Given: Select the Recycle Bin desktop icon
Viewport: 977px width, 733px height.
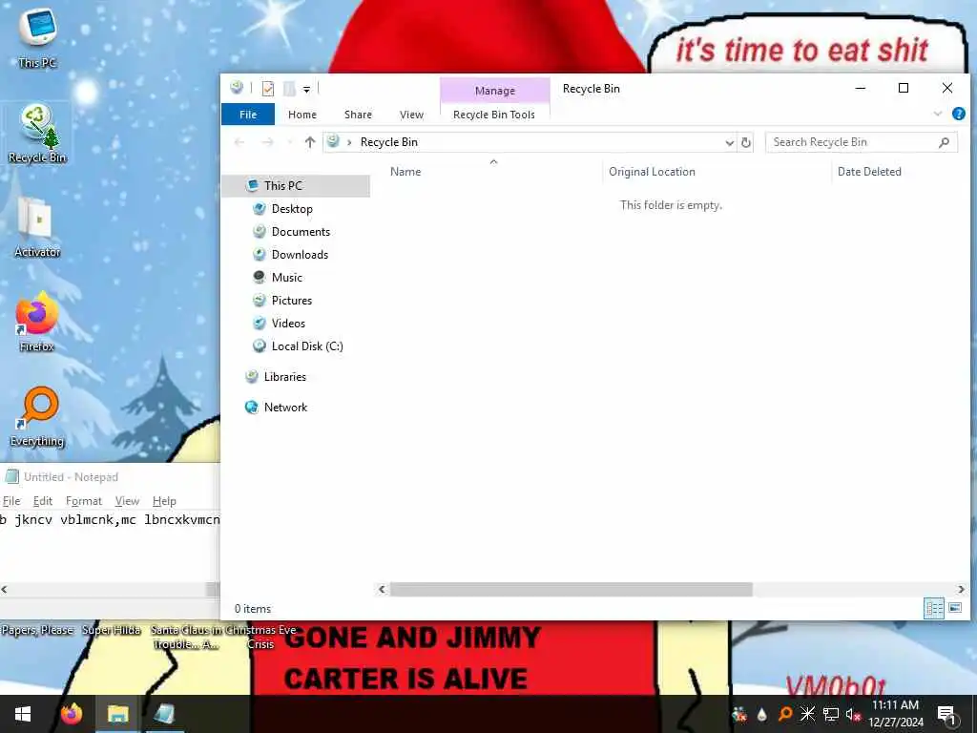Looking at the screenshot, I should [x=37, y=134].
